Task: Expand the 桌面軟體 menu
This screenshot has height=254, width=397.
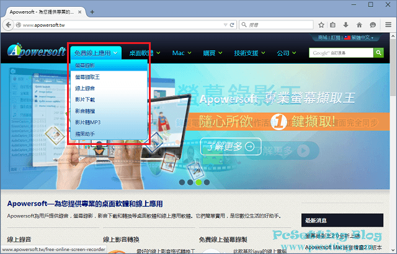Action: pyautogui.click(x=145, y=53)
